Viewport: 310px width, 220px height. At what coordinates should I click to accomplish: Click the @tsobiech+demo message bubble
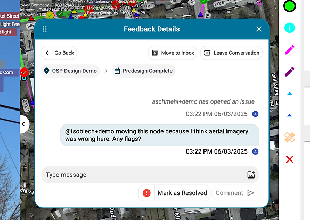pos(160,135)
